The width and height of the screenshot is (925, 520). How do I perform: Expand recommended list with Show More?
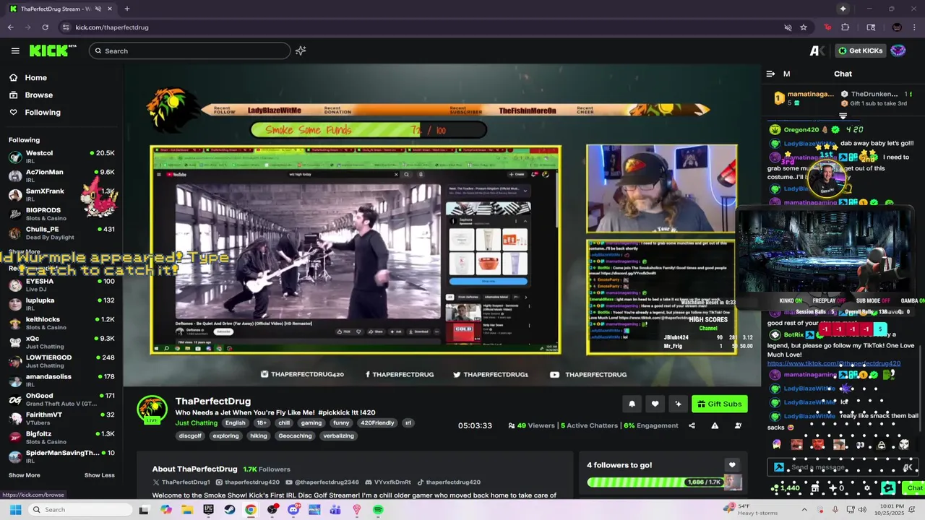pos(24,475)
